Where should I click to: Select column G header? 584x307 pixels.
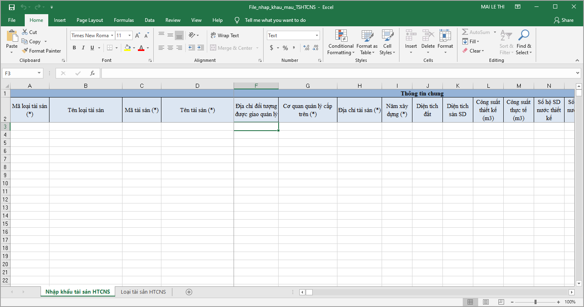(307, 86)
